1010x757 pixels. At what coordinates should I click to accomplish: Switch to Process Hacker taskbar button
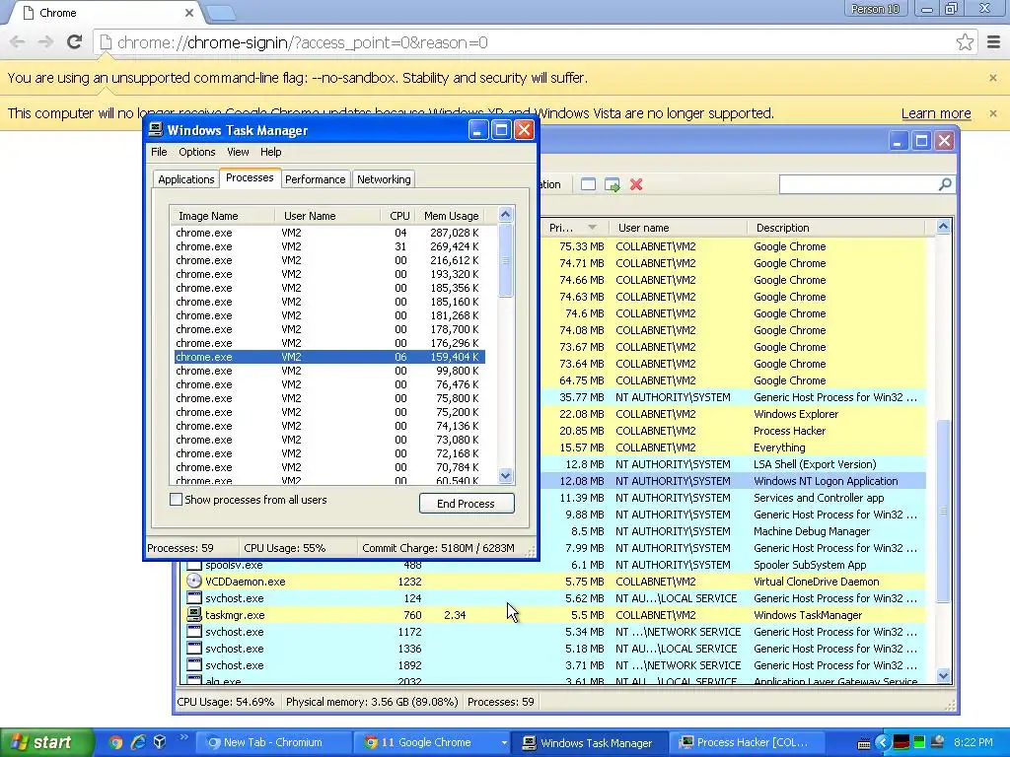point(746,743)
